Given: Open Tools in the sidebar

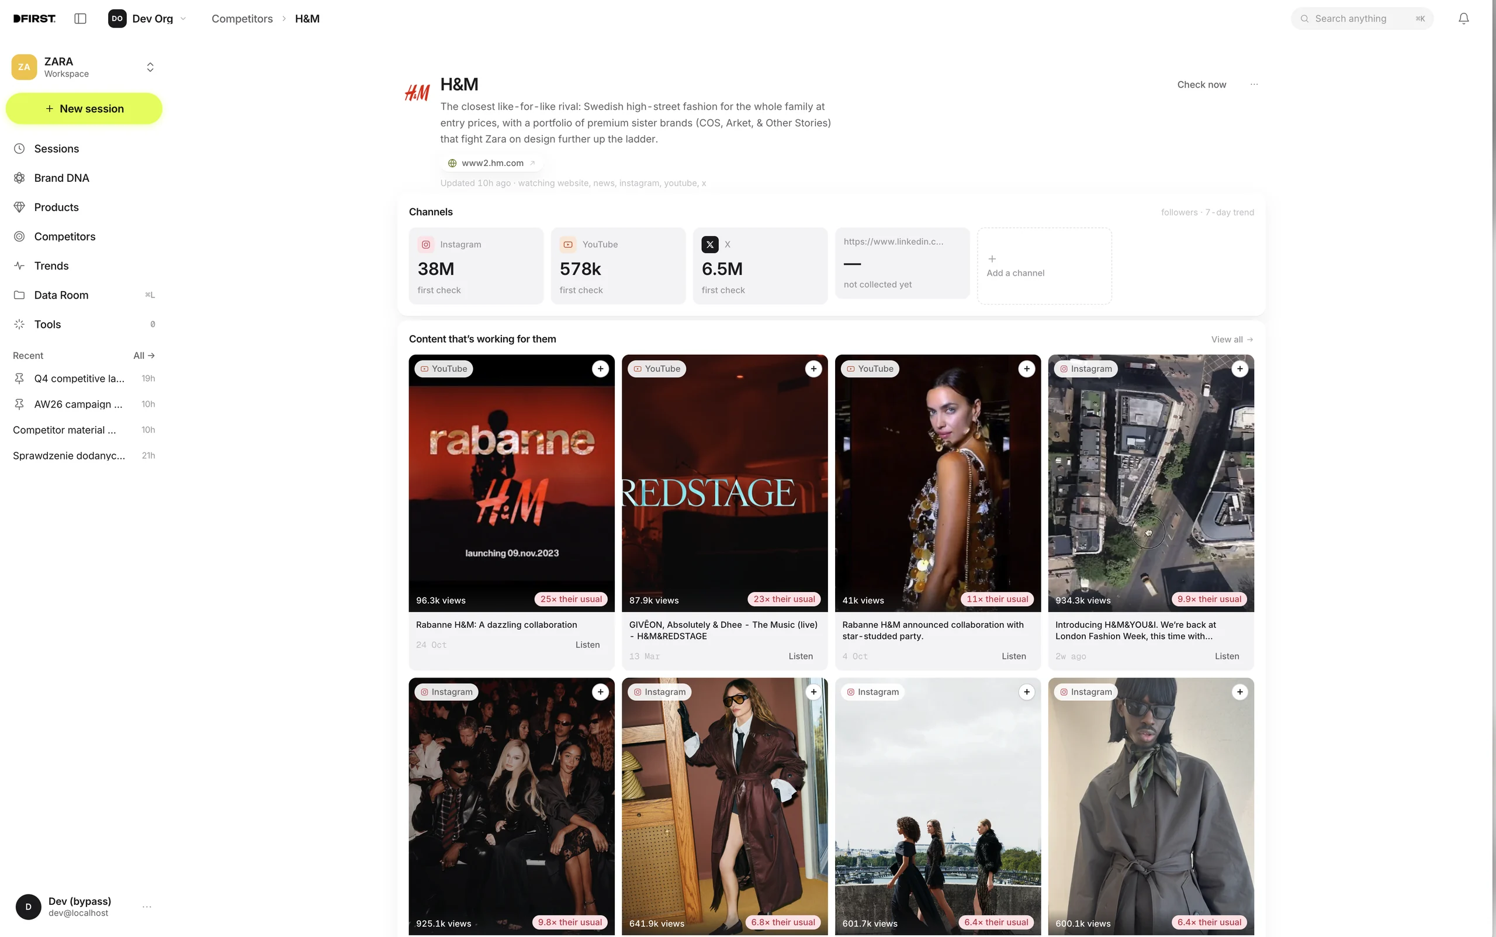Looking at the screenshot, I should pyautogui.click(x=84, y=324).
